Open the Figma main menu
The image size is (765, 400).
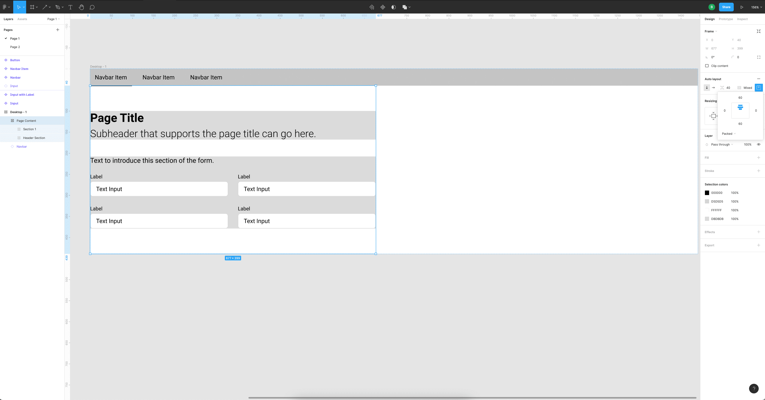5,7
